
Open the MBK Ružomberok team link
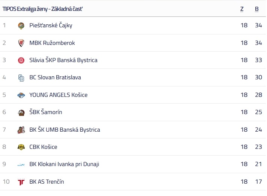pos(52,43)
